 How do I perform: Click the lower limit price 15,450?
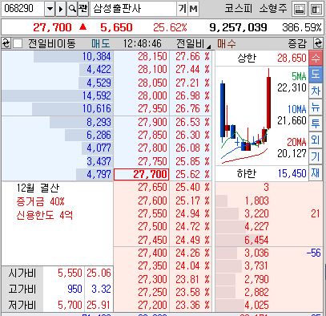[292, 173]
